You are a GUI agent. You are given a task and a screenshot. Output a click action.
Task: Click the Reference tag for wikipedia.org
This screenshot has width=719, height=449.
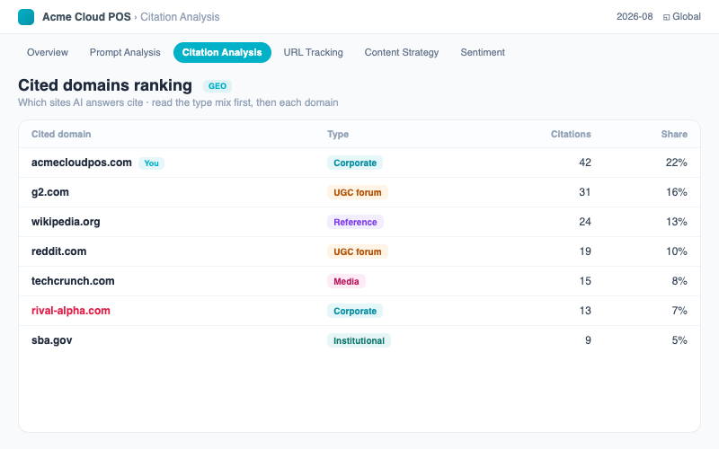(355, 222)
